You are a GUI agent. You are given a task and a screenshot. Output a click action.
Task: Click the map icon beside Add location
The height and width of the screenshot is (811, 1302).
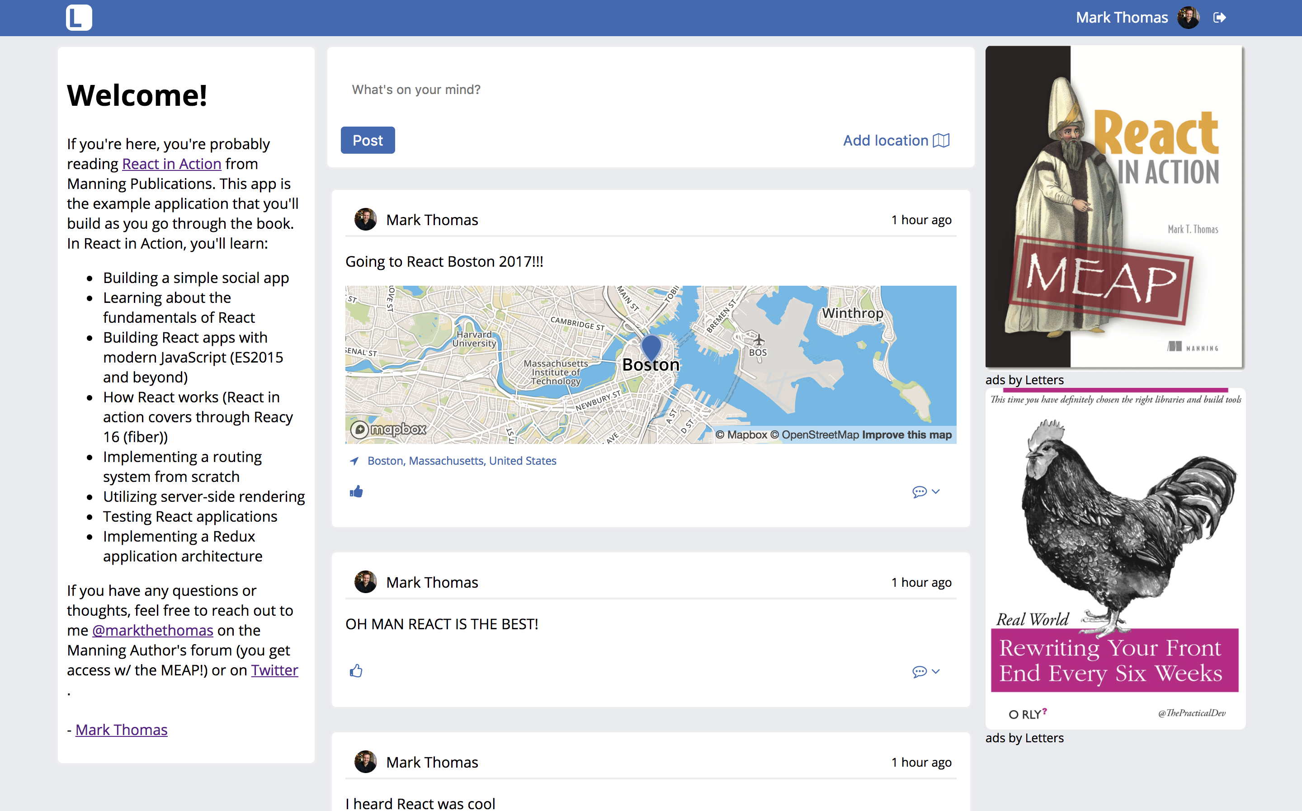[941, 141]
